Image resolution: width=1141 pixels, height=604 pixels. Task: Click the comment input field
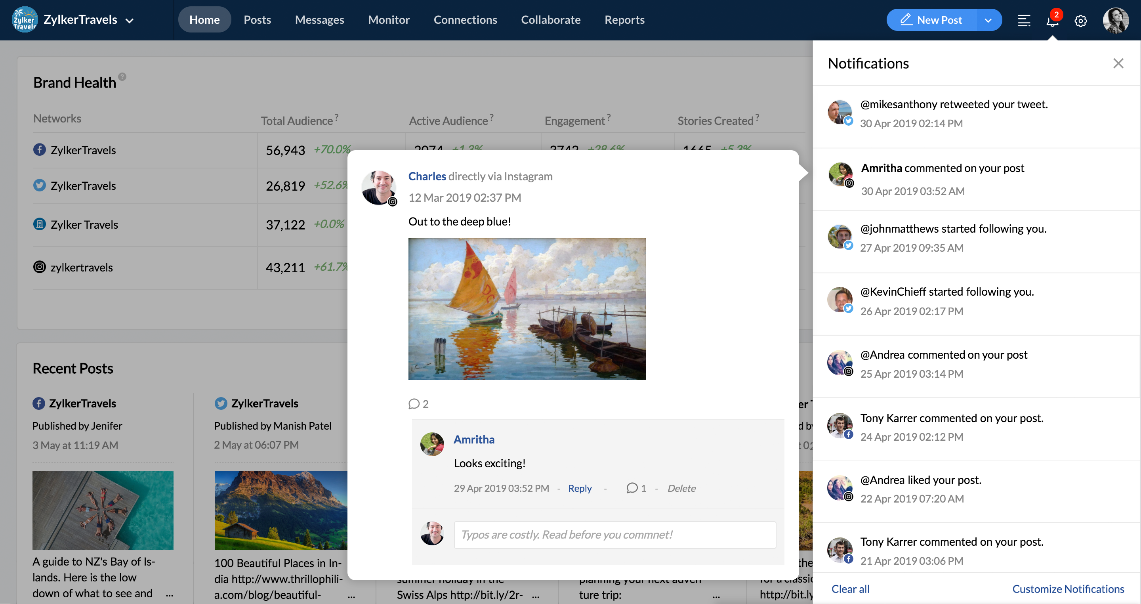tap(614, 535)
